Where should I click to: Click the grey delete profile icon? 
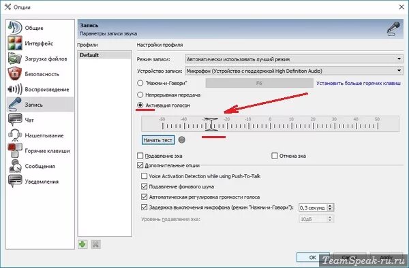pos(96,244)
